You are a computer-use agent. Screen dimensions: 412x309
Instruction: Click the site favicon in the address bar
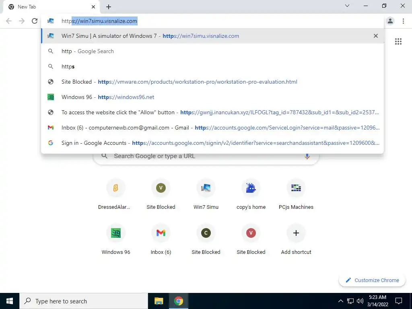(51, 21)
